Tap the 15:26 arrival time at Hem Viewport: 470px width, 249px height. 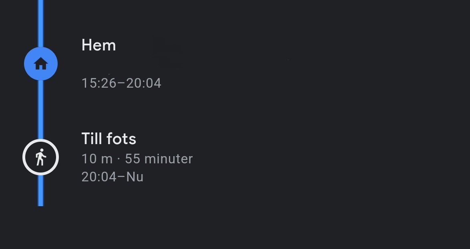(x=99, y=83)
